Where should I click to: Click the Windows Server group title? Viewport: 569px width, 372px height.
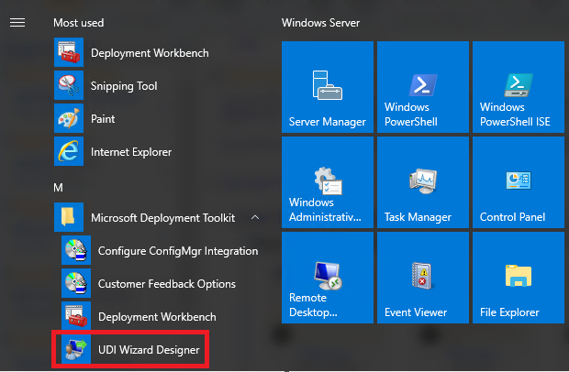[x=321, y=23]
